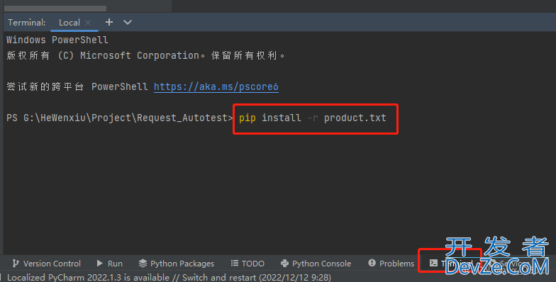Click the Version Control branch icon
Screen dimensions: 556x282
click(x=16, y=264)
